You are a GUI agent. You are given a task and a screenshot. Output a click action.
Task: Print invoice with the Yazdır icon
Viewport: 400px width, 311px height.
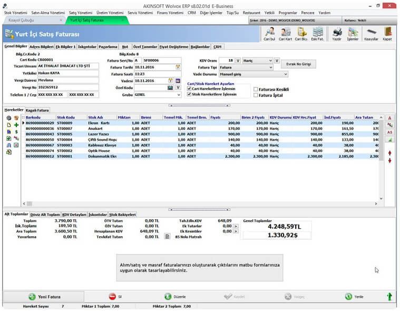click(x=337, y=34)
